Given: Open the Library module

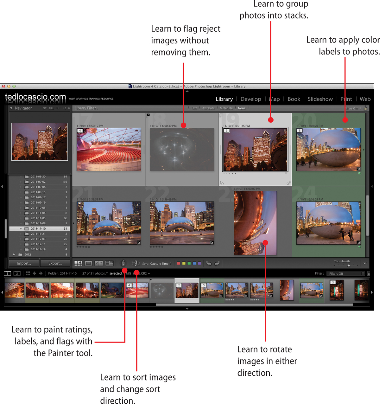Looking at the screenshot, I should [224, 99].
